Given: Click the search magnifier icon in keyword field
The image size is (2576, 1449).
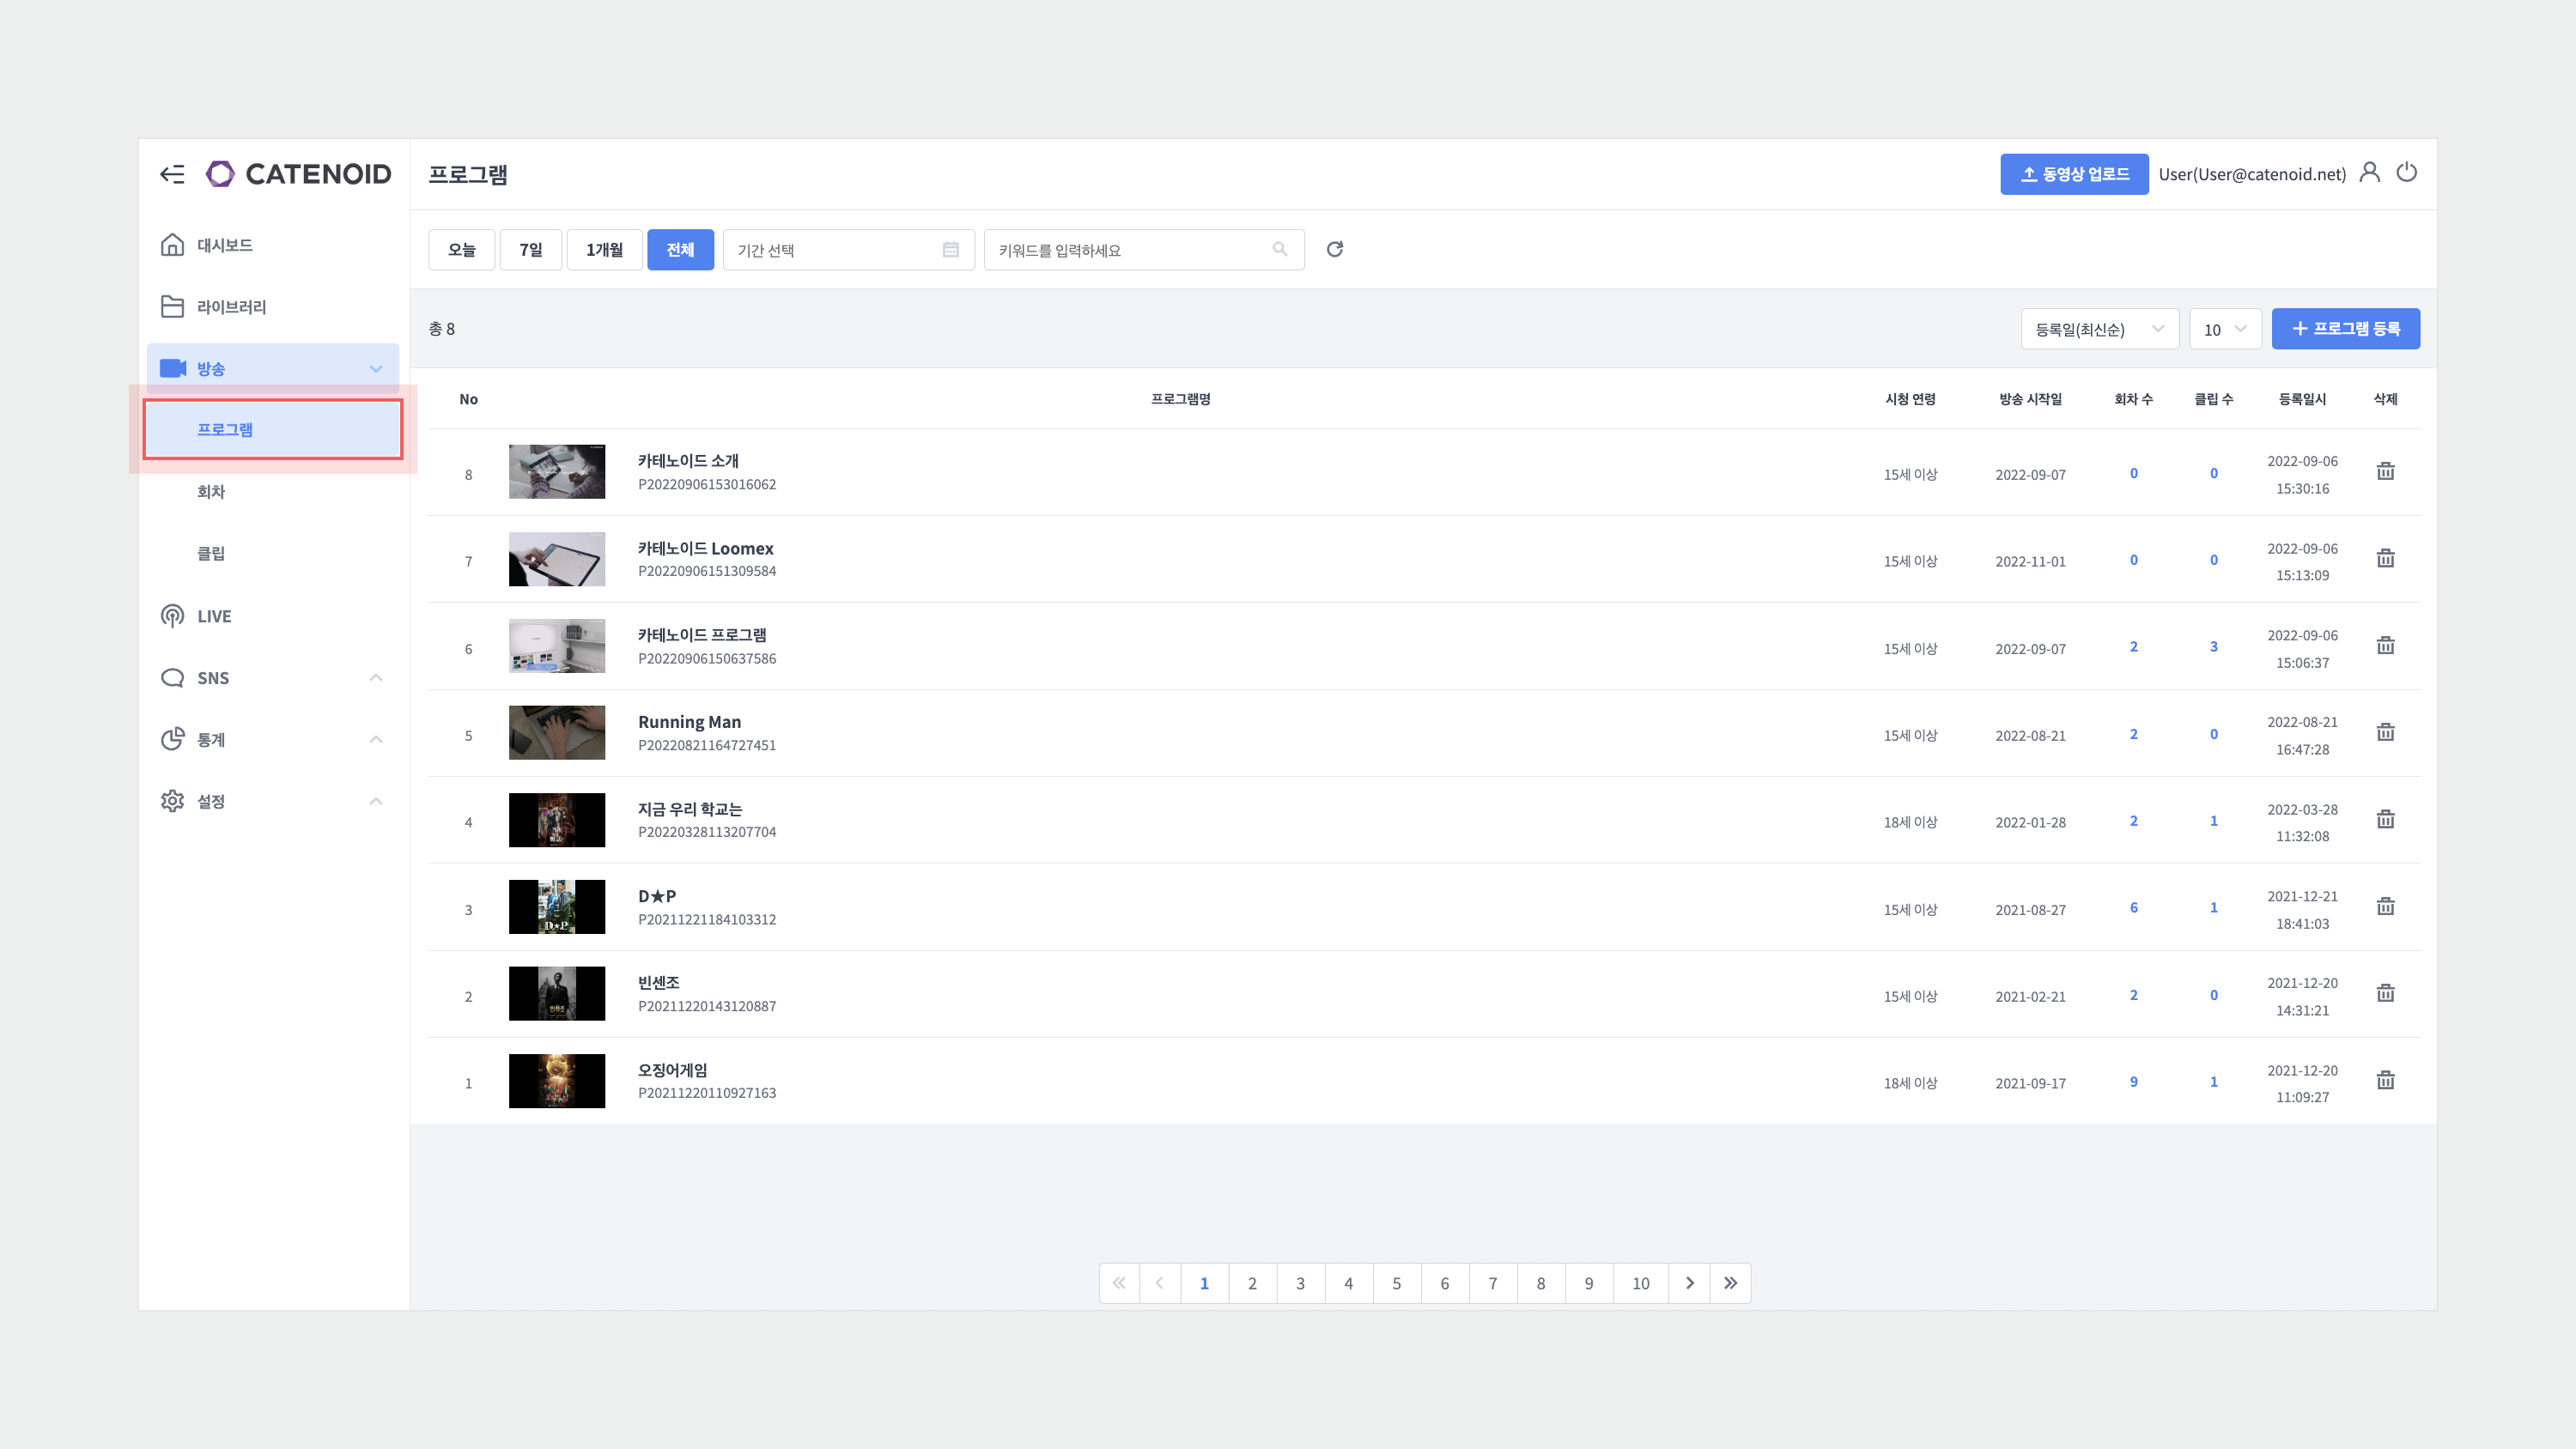Looking at the screenshot, I should tap(1279, 249).
